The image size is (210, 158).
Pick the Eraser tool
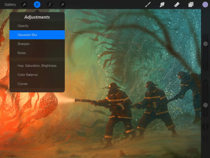[177, 5]
